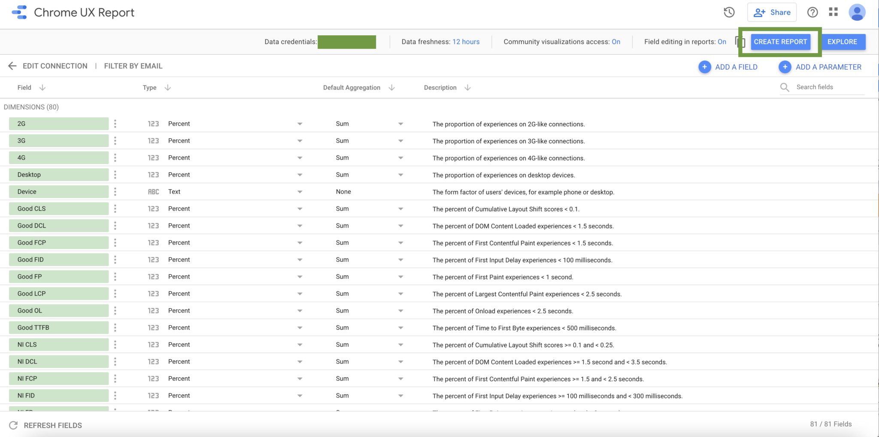
Task: Open the user account avatar
Action: coord(857,12)
